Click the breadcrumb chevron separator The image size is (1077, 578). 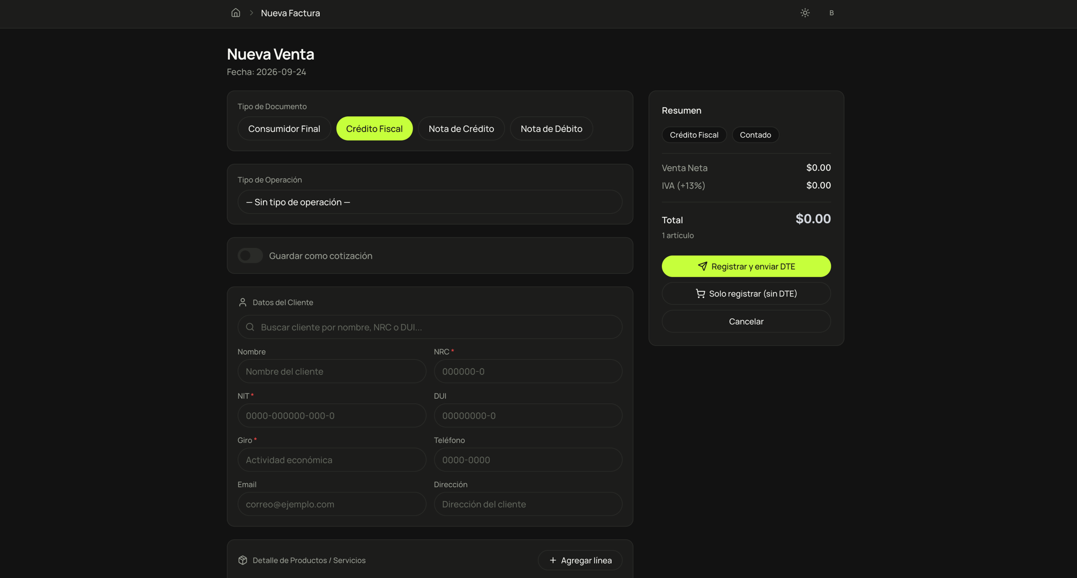point(251,12)
